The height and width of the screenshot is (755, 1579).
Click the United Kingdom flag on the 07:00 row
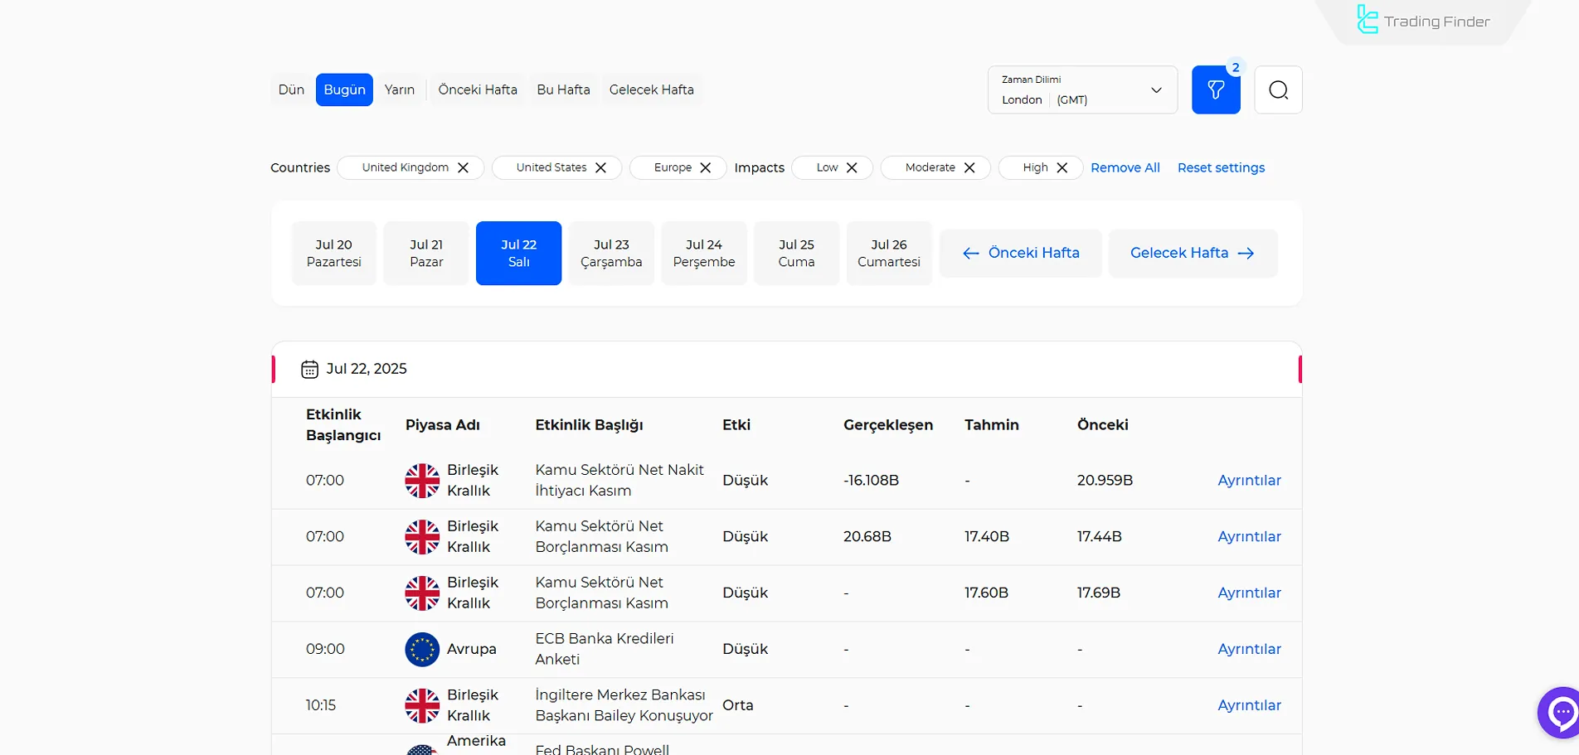[422, 480]
